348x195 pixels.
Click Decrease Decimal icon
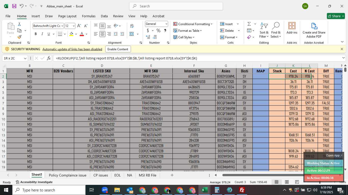(155, 37)
